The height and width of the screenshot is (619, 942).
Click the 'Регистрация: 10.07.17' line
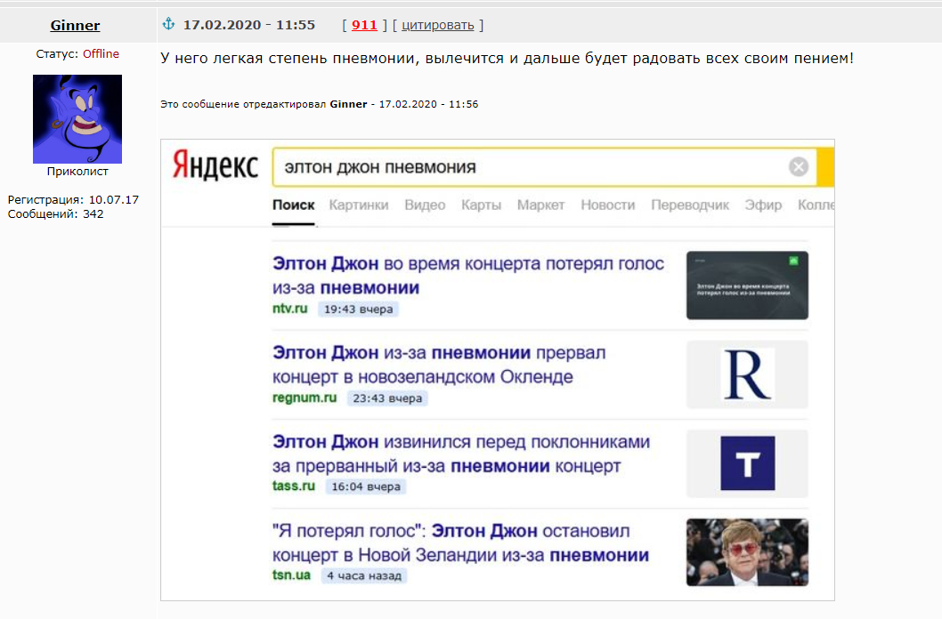coord(73,200)
